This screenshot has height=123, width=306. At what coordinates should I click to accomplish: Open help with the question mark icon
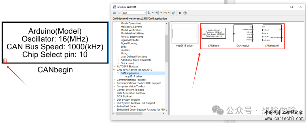pos(185,13)
